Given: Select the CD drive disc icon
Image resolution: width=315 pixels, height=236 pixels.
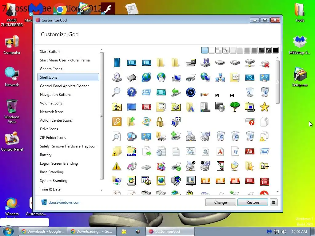Looking at the screenshot, I should [117, 77].
